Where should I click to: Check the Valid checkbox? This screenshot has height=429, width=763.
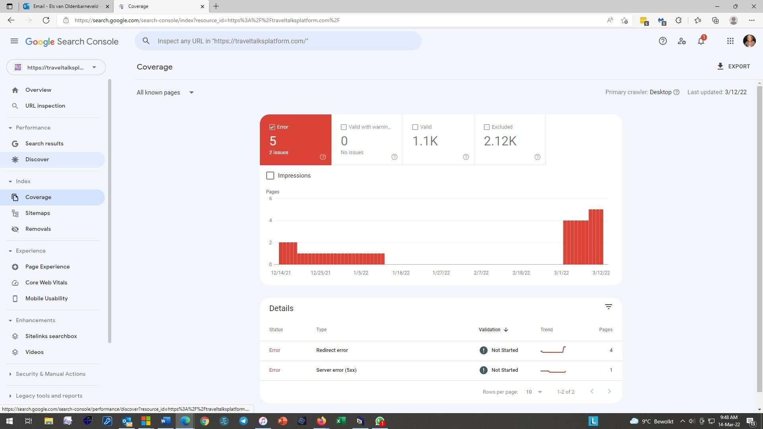coord(415,127)
